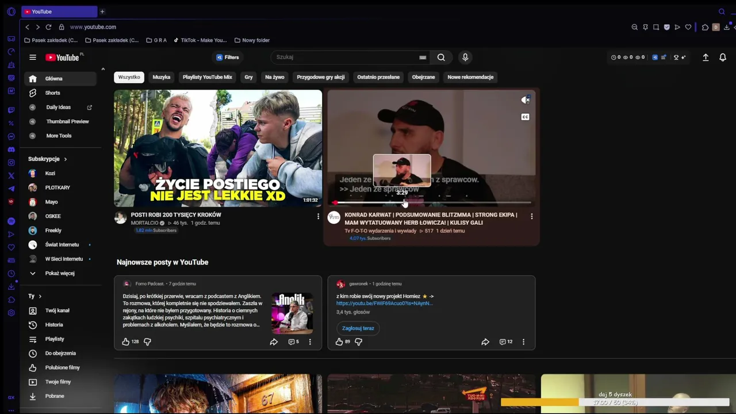
Task: Take a snapshot with the browser capture icon
Action: (656, 27)
